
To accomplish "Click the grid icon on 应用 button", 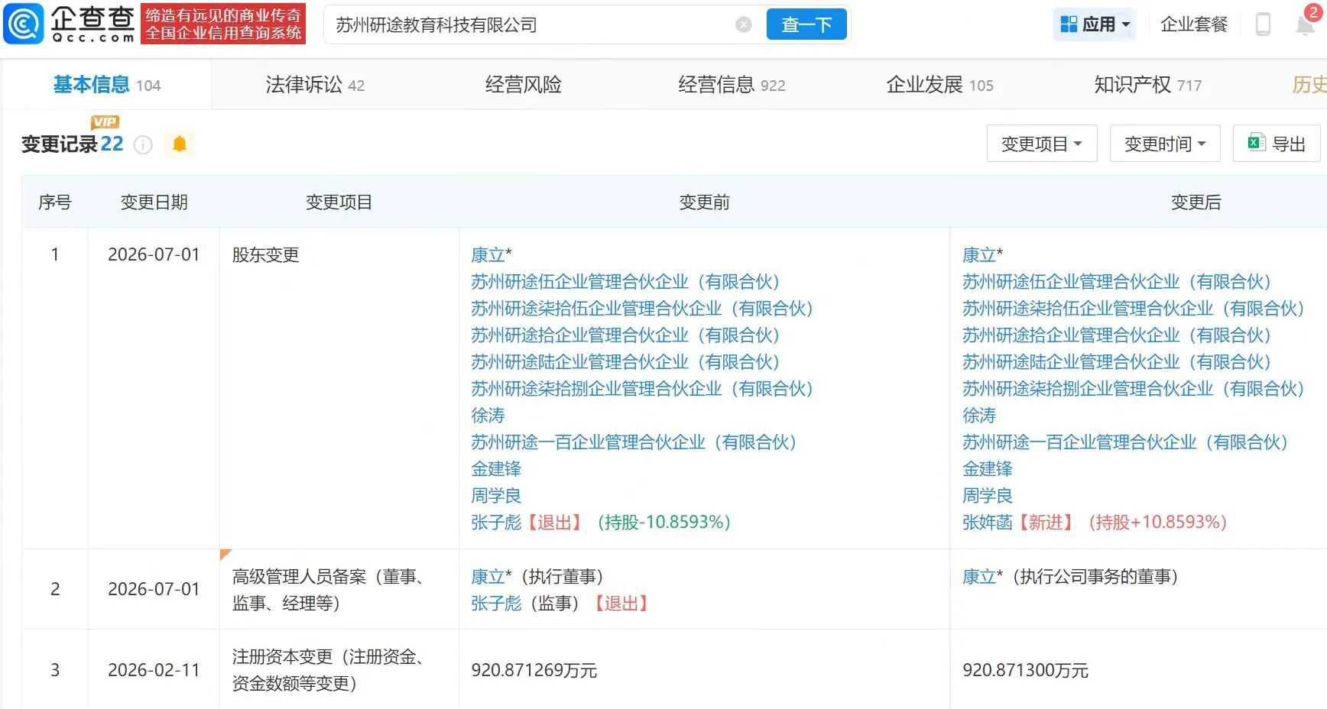I will [x=1069, y=24].
